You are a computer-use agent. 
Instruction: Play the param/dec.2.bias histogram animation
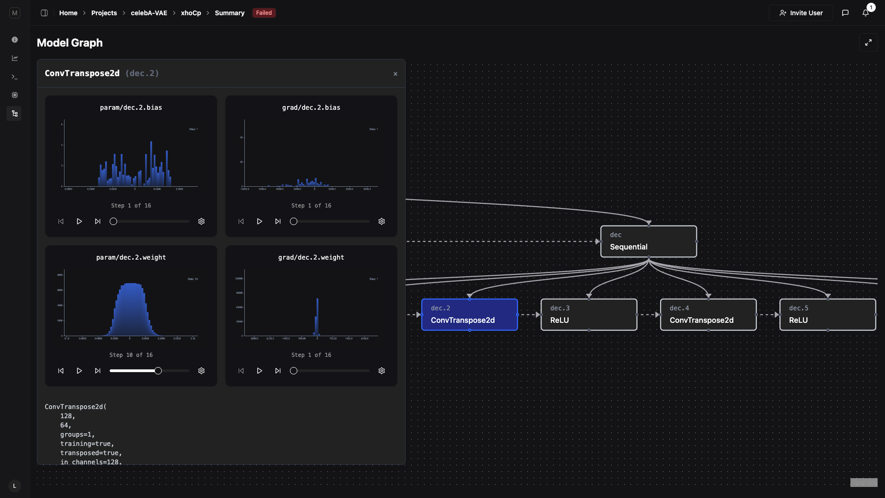coord(79,221)
